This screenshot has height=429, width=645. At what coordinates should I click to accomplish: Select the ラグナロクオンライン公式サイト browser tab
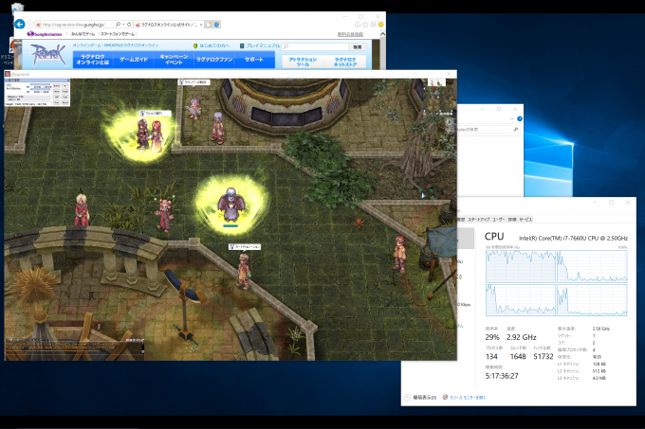click(x=168, y=25)
